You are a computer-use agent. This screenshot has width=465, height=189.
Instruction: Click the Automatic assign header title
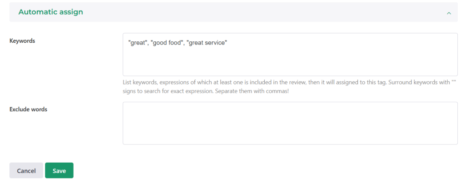click(50, 12)
